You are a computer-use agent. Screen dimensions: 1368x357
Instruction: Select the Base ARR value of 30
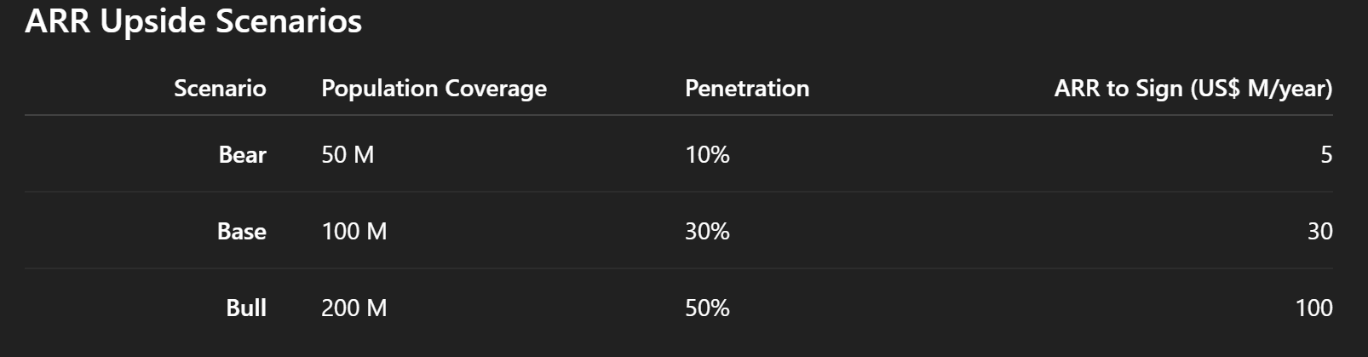(x=1320, y=231)
